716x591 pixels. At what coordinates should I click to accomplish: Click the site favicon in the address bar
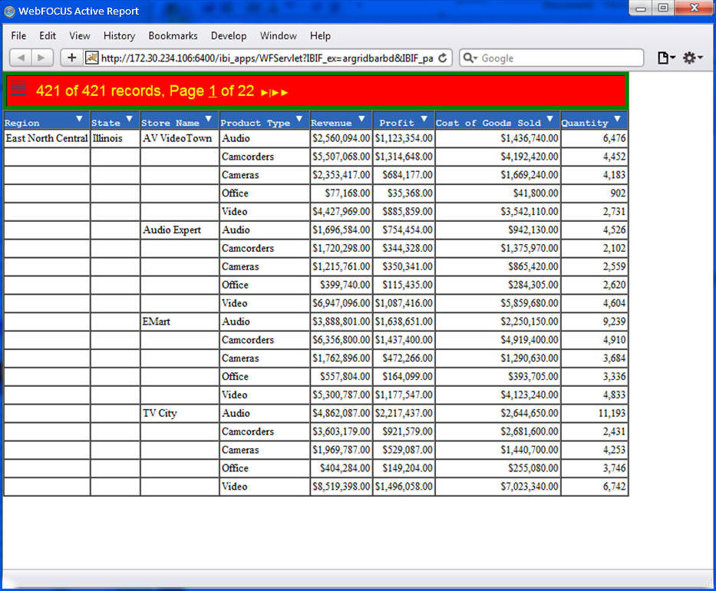click(x=92, y=58)
